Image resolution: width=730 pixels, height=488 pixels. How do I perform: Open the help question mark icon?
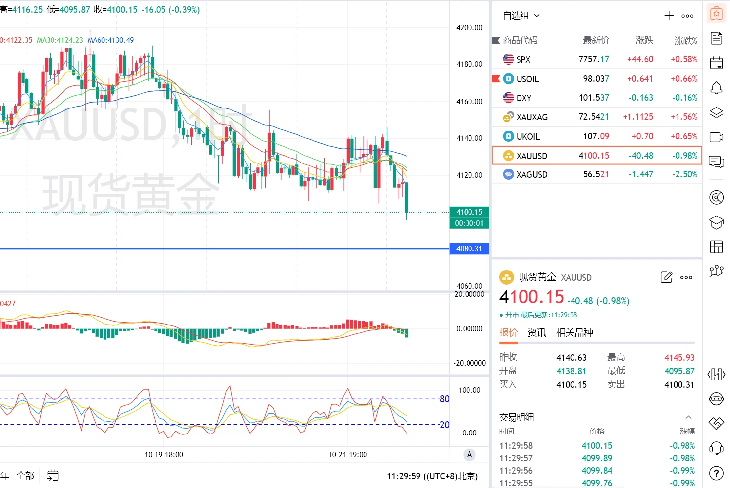pyautogui.click(x=716, y=473)
